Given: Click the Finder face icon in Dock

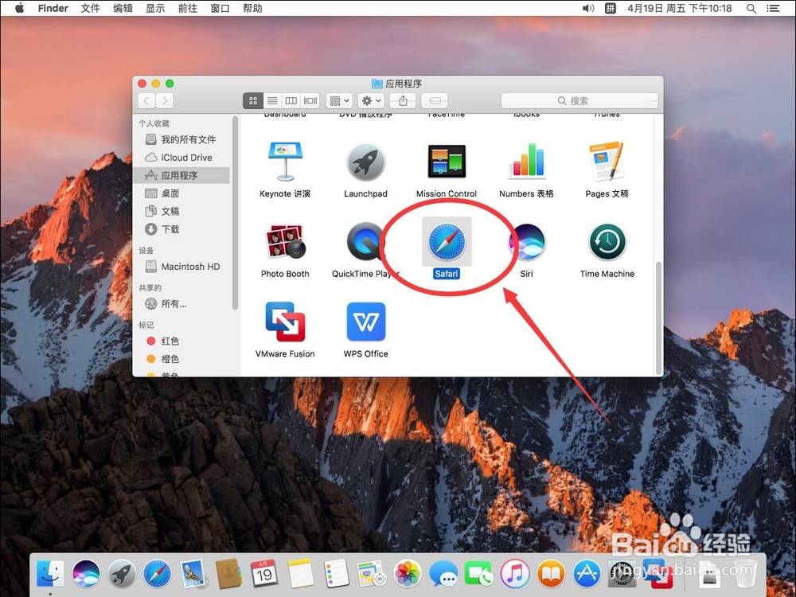Looking at the screenshot, I should tap(50, 574).
